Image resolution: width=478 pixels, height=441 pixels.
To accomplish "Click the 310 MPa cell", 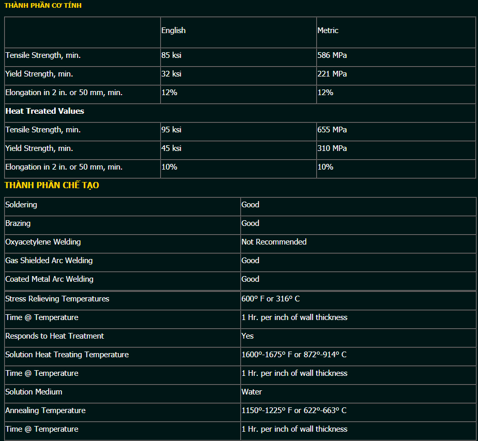I will 332,148.
